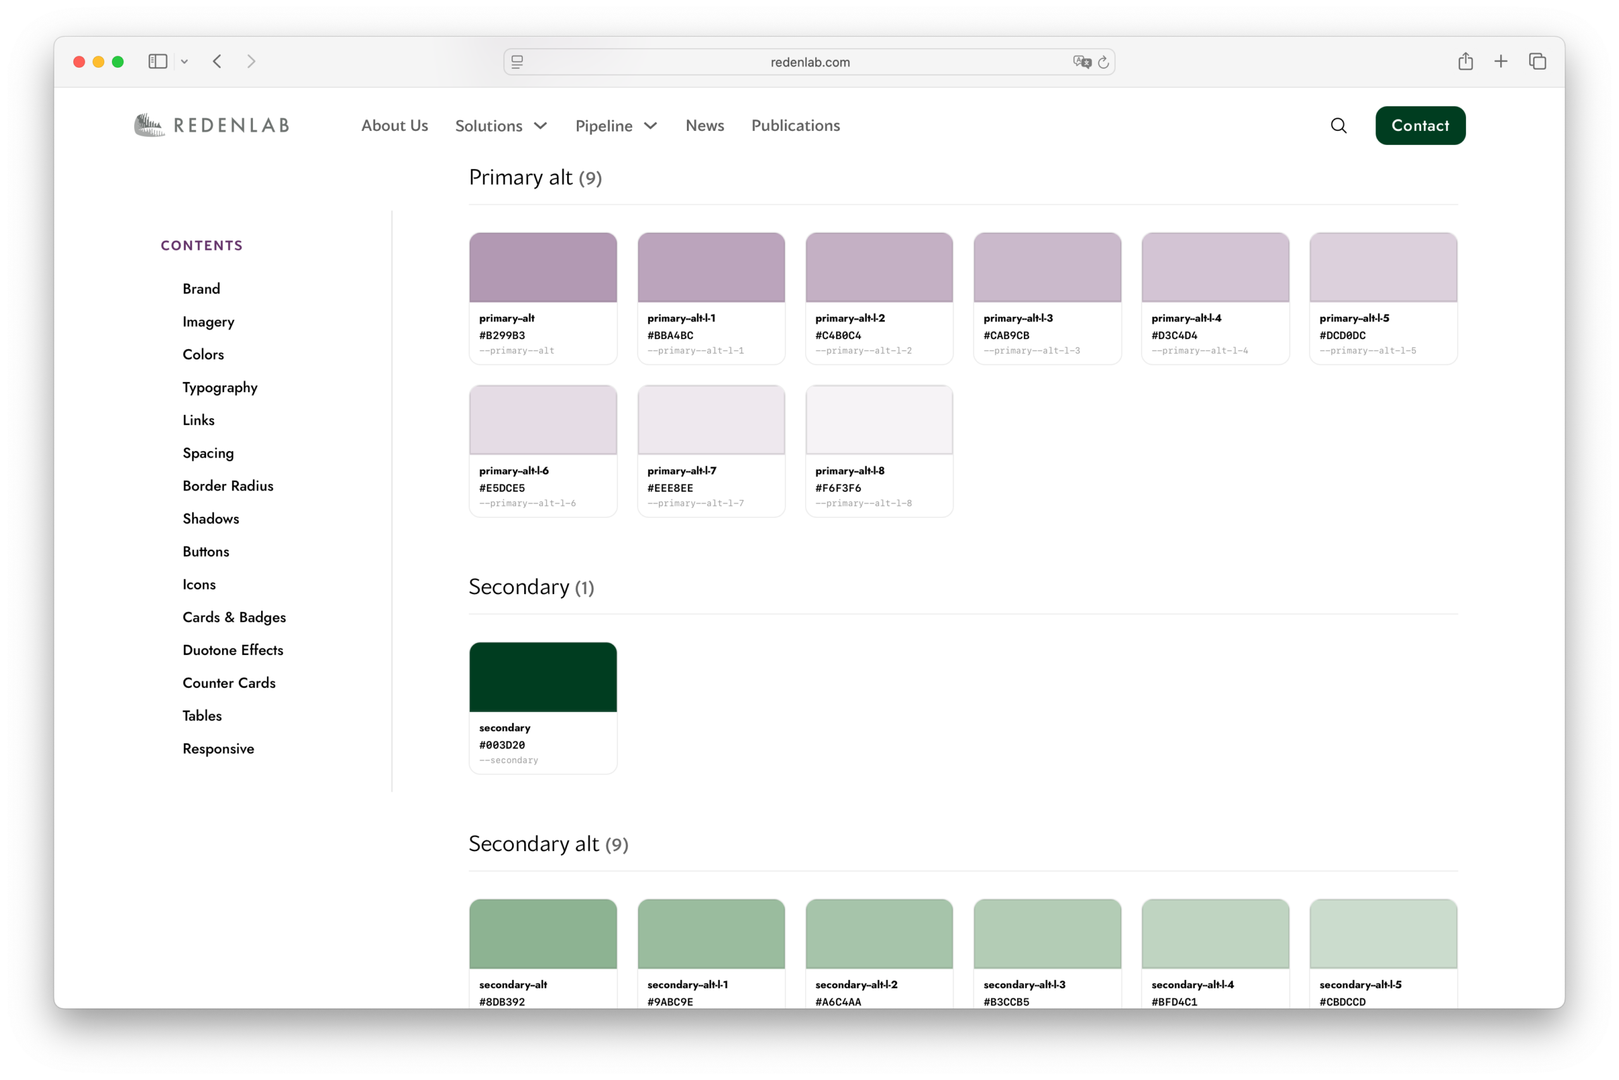Viewport: 1619px width, 1080px height.
Task: Click the redenlab.com address field
Action: pyautogui.click(x=809, y=62)
